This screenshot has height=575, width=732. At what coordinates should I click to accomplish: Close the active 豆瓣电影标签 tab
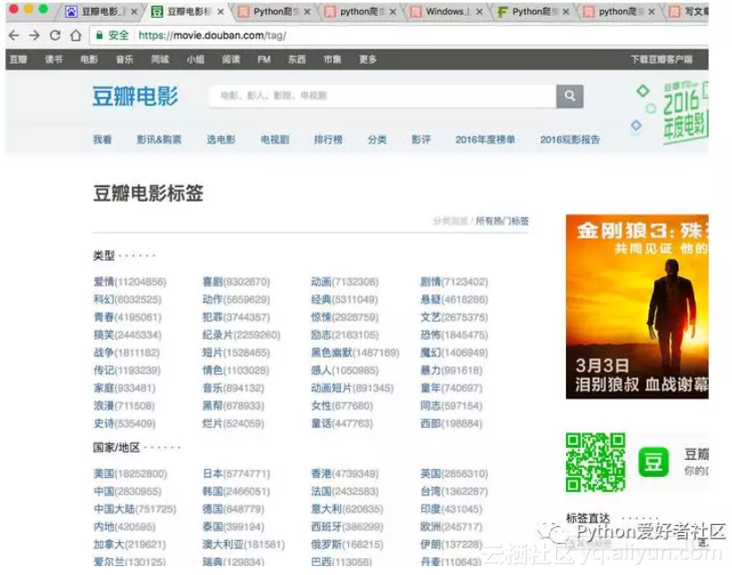point(220,12)
